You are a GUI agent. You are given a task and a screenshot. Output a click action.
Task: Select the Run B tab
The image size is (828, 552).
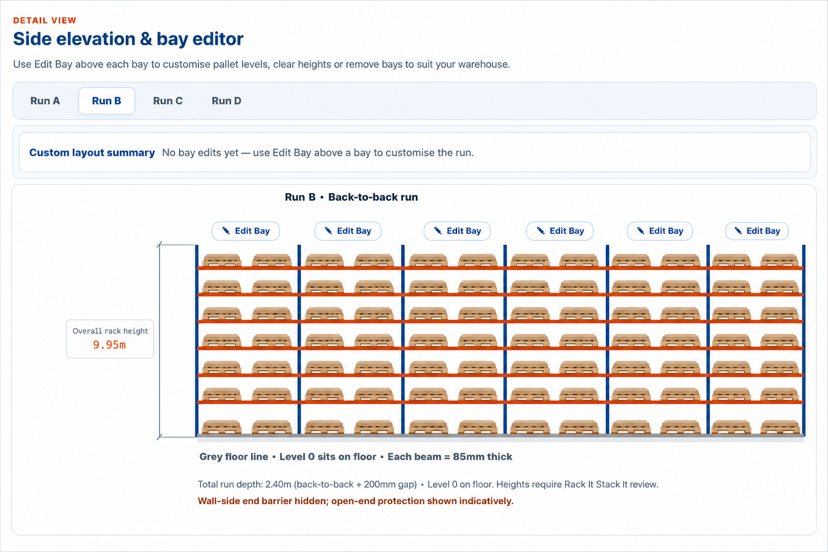tap(107, 101)
